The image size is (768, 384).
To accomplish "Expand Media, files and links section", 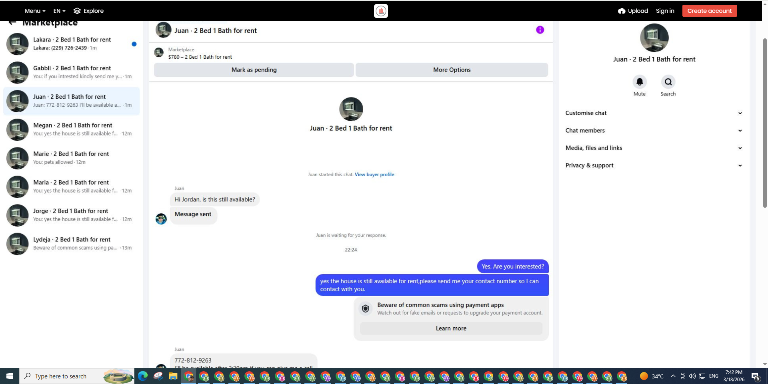I will (x=654, y=148).
